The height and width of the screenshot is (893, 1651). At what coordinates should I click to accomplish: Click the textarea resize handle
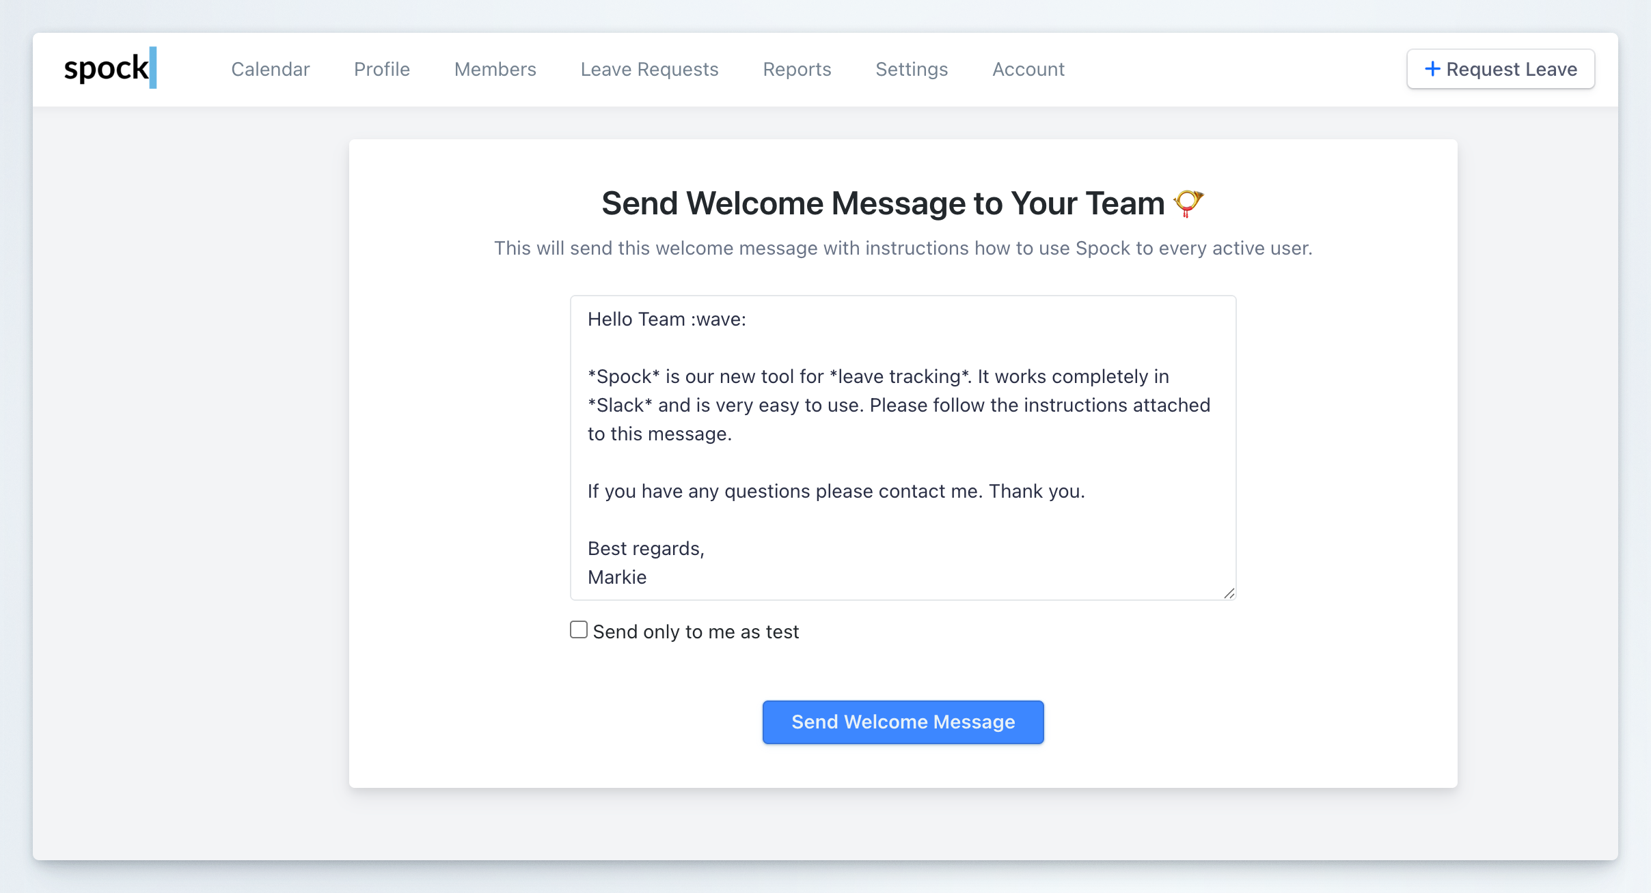[x=1229, y=593]
